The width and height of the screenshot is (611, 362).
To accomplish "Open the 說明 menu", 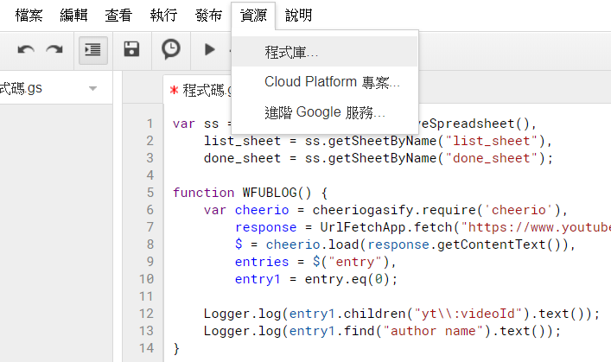I will (298, 16).
